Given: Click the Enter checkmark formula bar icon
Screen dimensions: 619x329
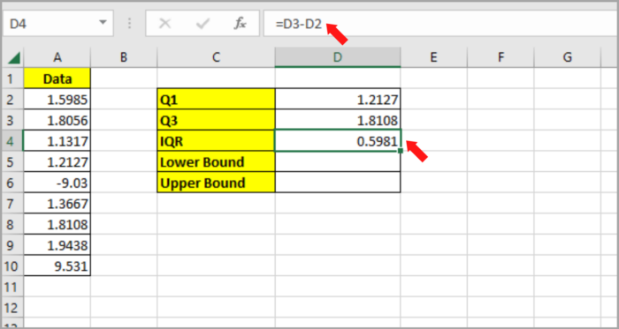Looking at the screenshot, I should pyautogui.click(x=203, y=24).
